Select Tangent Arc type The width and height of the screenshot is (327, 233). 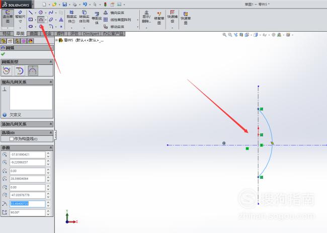click(20, 70)
